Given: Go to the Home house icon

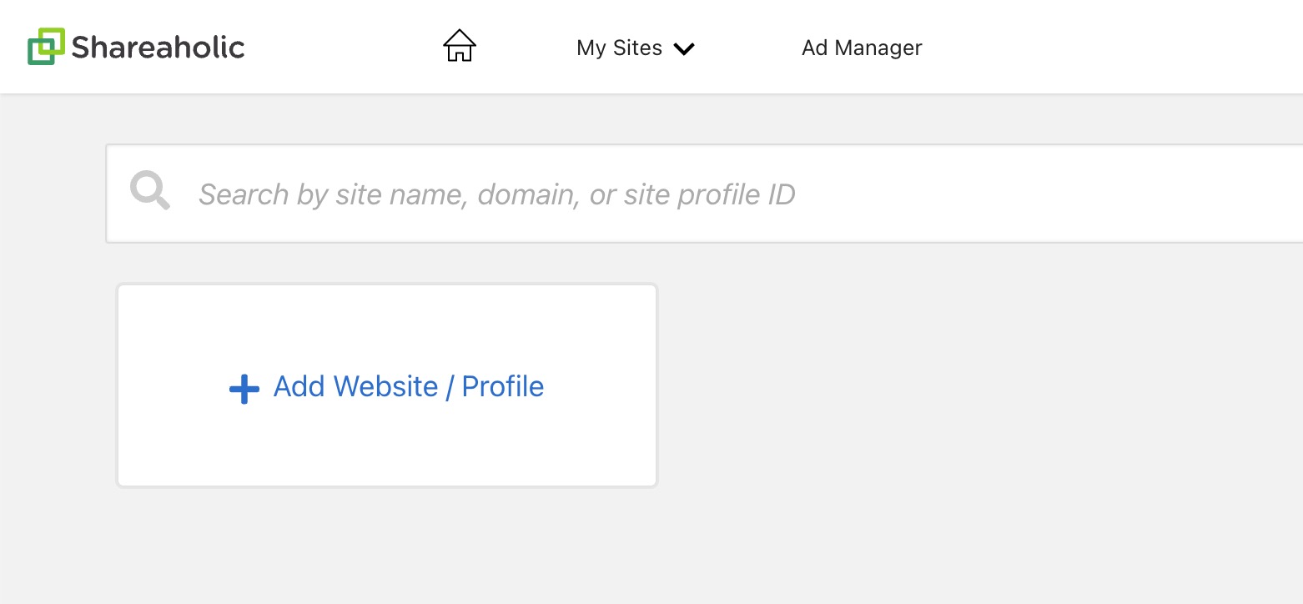Looking at the screenshot, I should click(x=459, y=46).
